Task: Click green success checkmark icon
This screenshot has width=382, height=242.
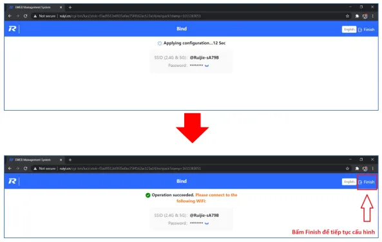Action: click(148, 195)
